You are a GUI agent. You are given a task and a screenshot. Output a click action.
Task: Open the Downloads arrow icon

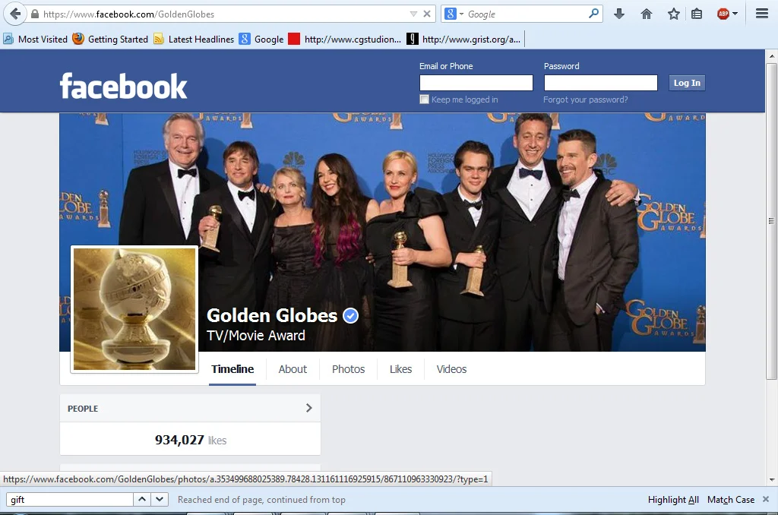(x=618, y=14)
